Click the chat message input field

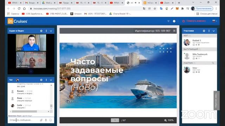pos(24,120)
